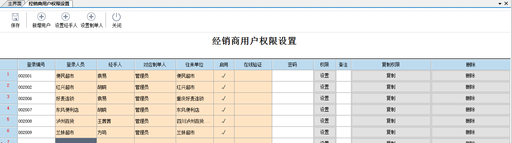The height and width of the screenshot is (143, 512).
Task: Click 删除 button in 兰林超市 row
Action: 471,132
